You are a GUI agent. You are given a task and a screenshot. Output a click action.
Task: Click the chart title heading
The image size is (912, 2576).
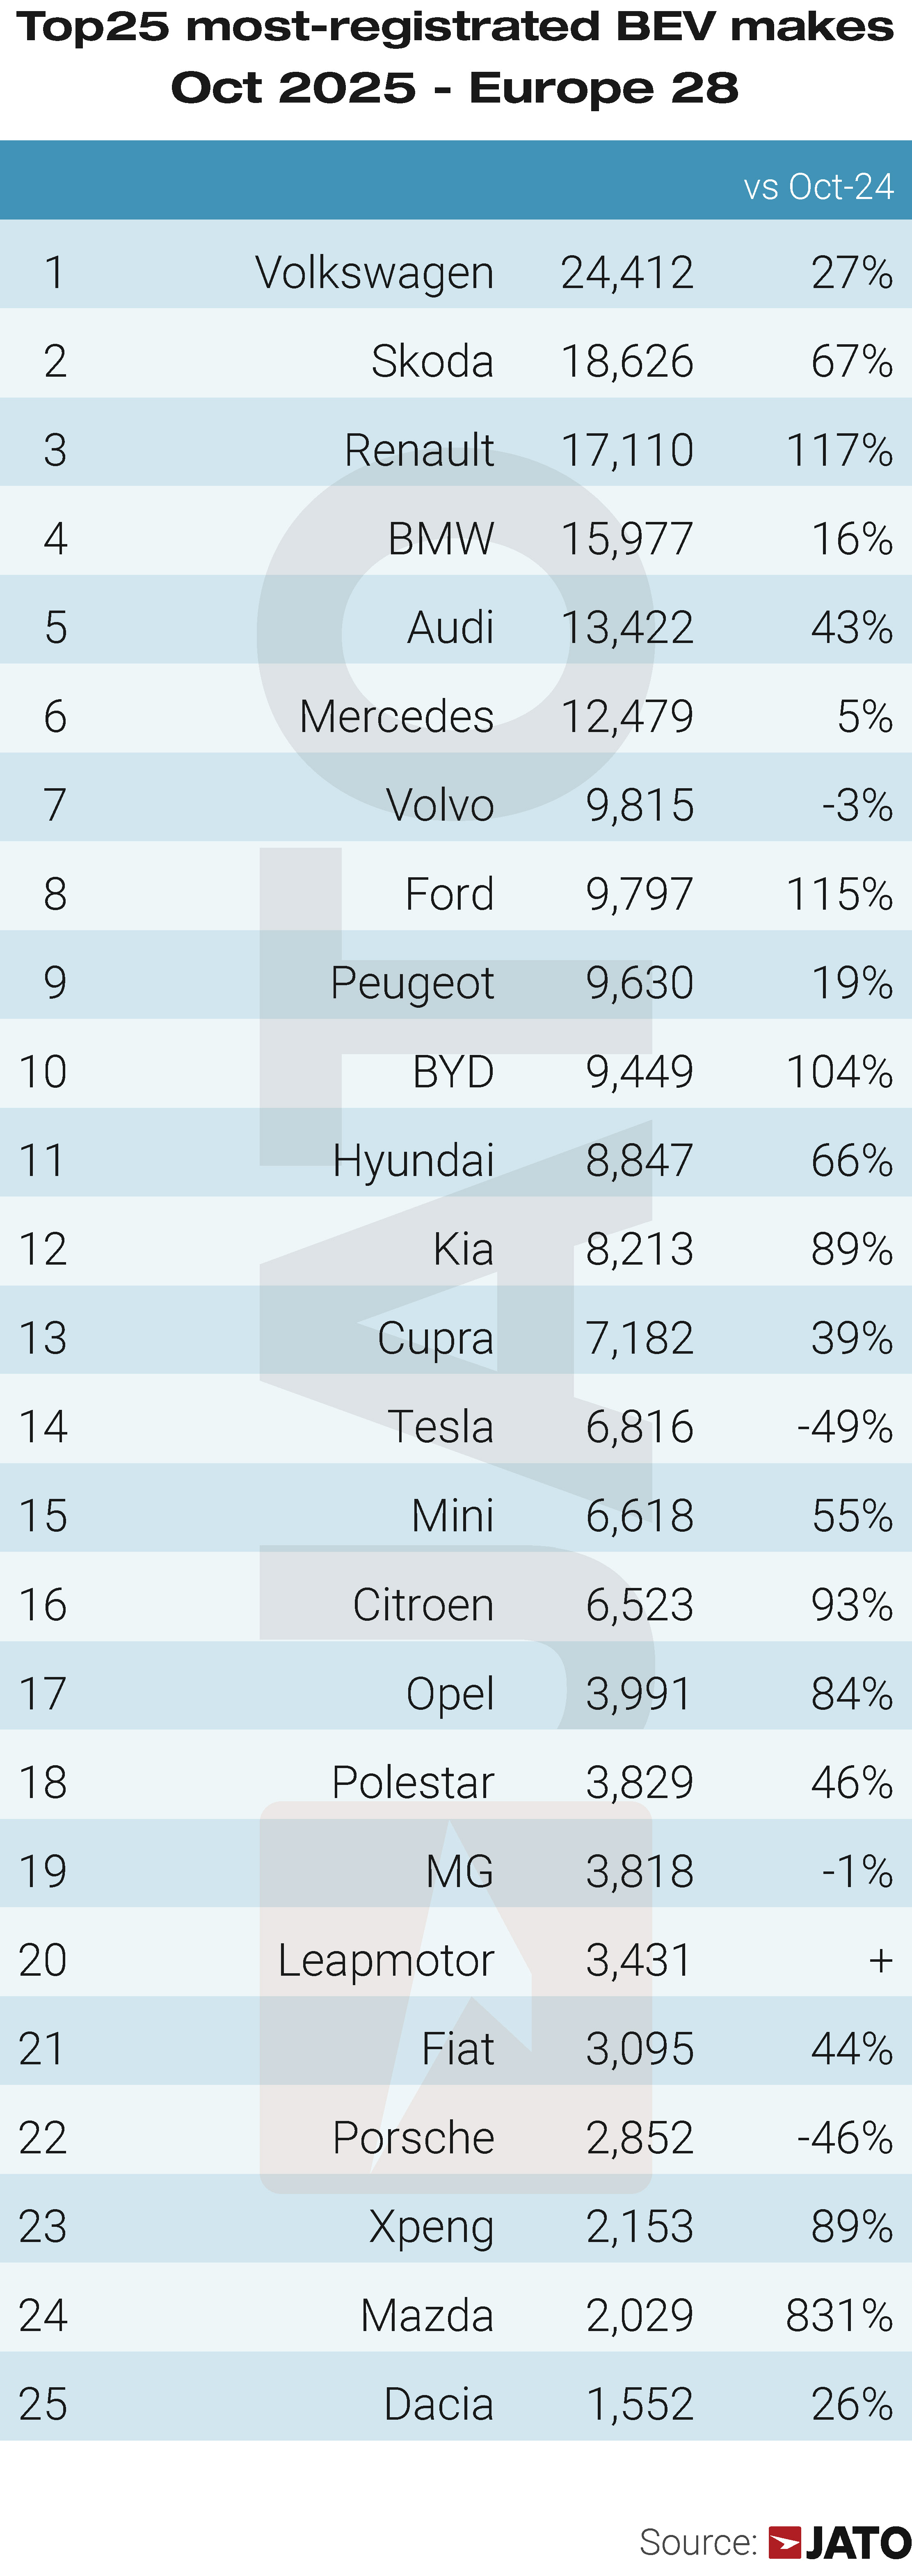pos(455,57)
